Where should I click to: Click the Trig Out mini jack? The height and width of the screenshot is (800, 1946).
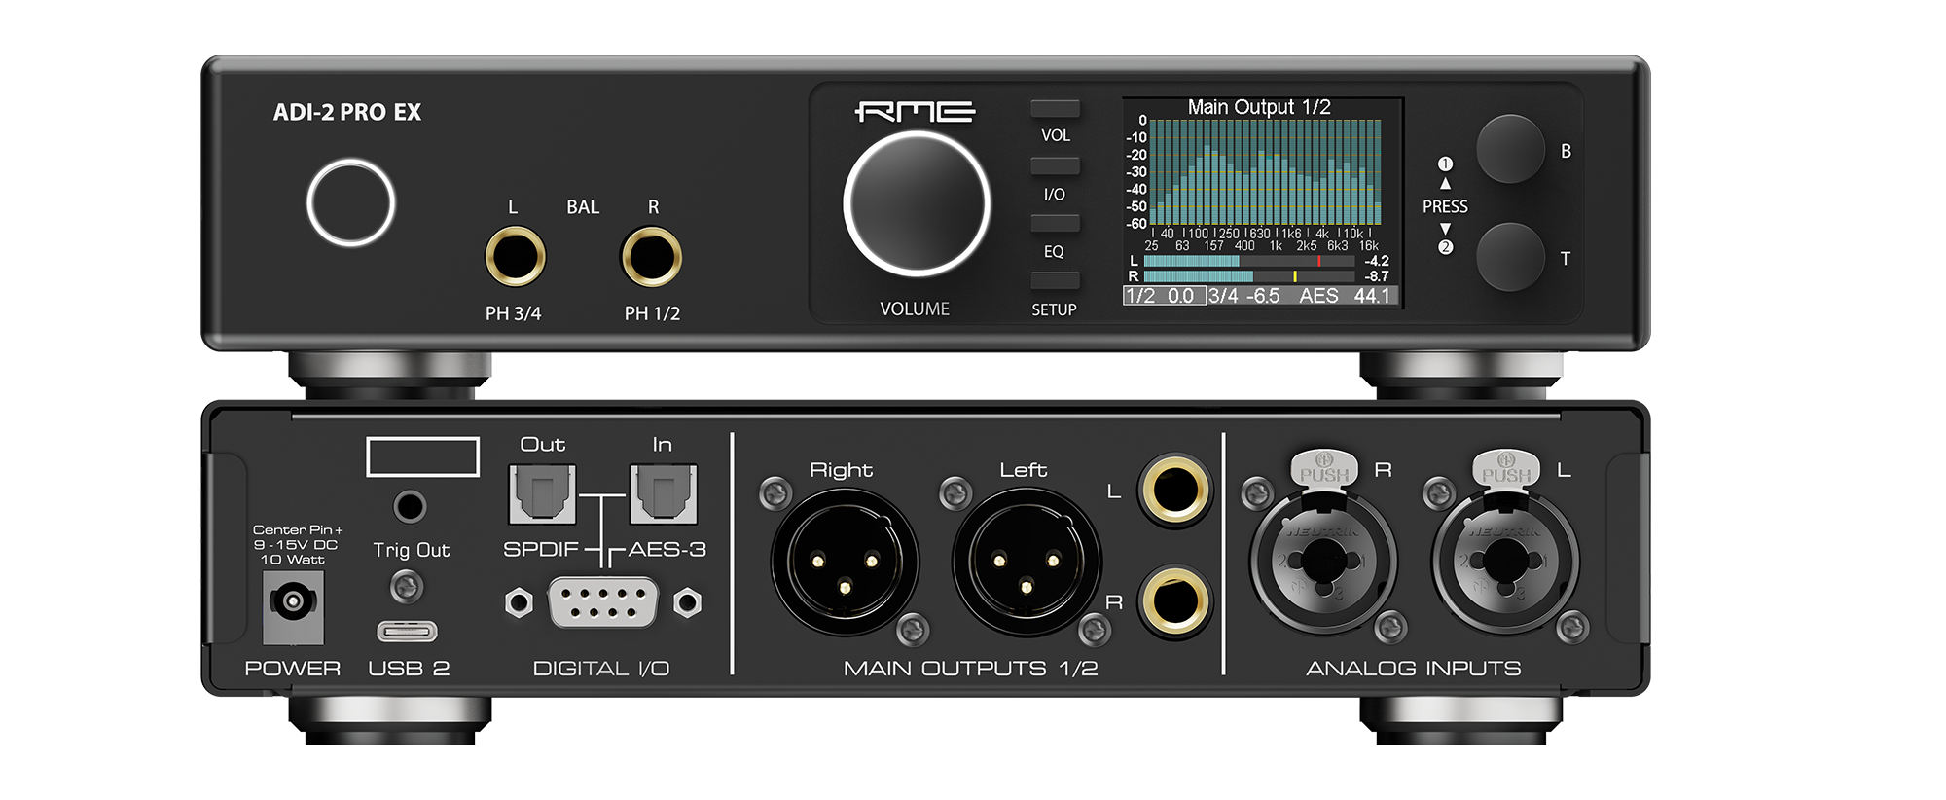coord(410,506)
